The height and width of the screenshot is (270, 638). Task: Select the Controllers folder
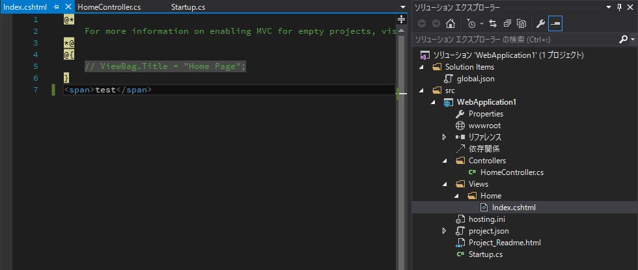487,161
